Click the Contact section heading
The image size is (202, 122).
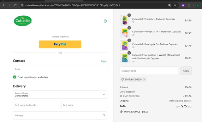pyautogui.click(x=19, y=61)
